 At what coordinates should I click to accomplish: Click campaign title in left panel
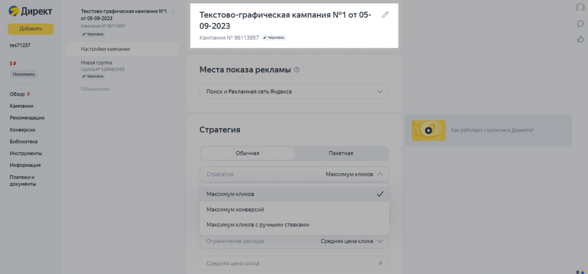point(124,15)
